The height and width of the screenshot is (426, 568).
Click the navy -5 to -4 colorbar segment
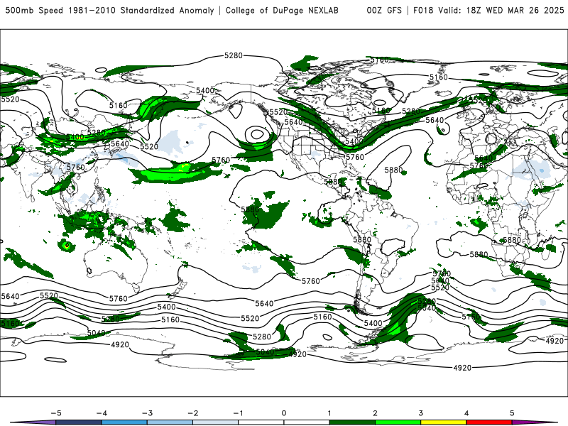79,422
